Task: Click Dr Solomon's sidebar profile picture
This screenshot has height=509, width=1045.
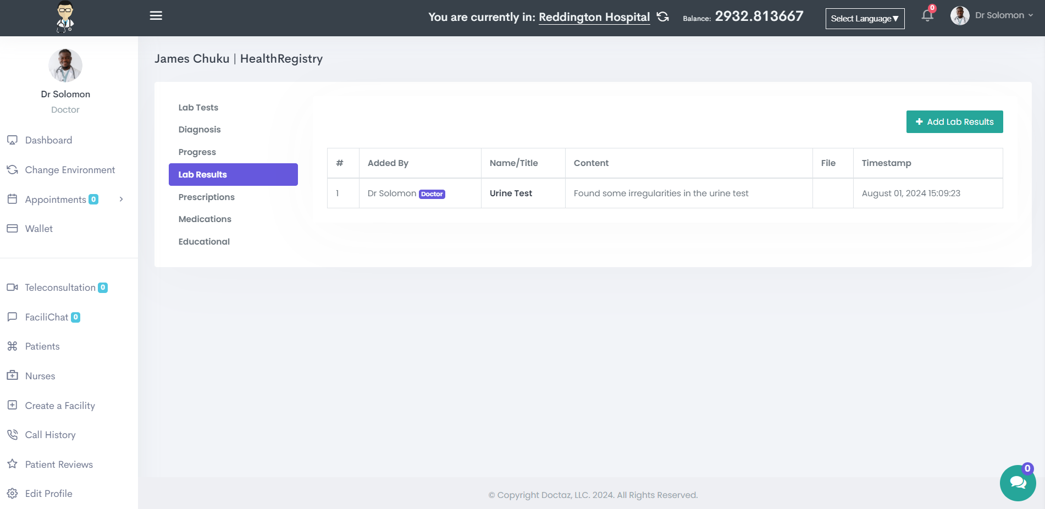Action: (65, 65)
